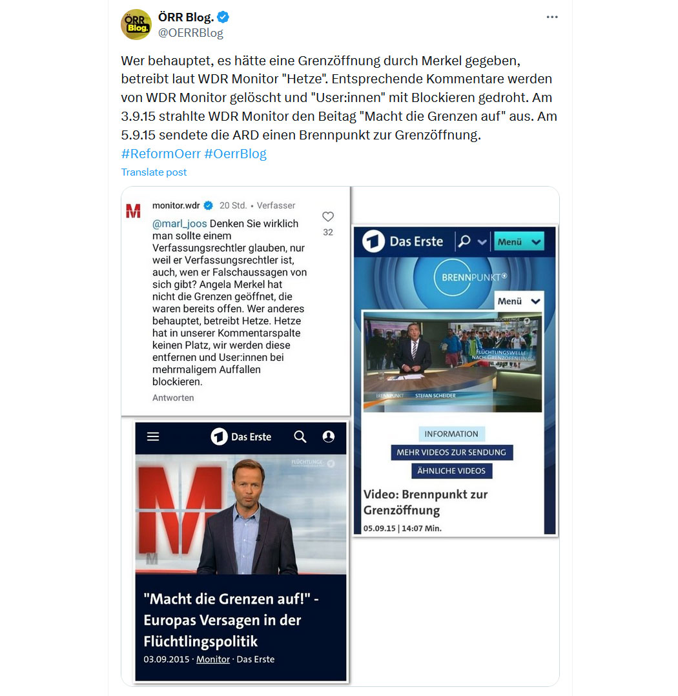
Task: Click the red M monitor.wdr avatar
Action: click(133, 211)
